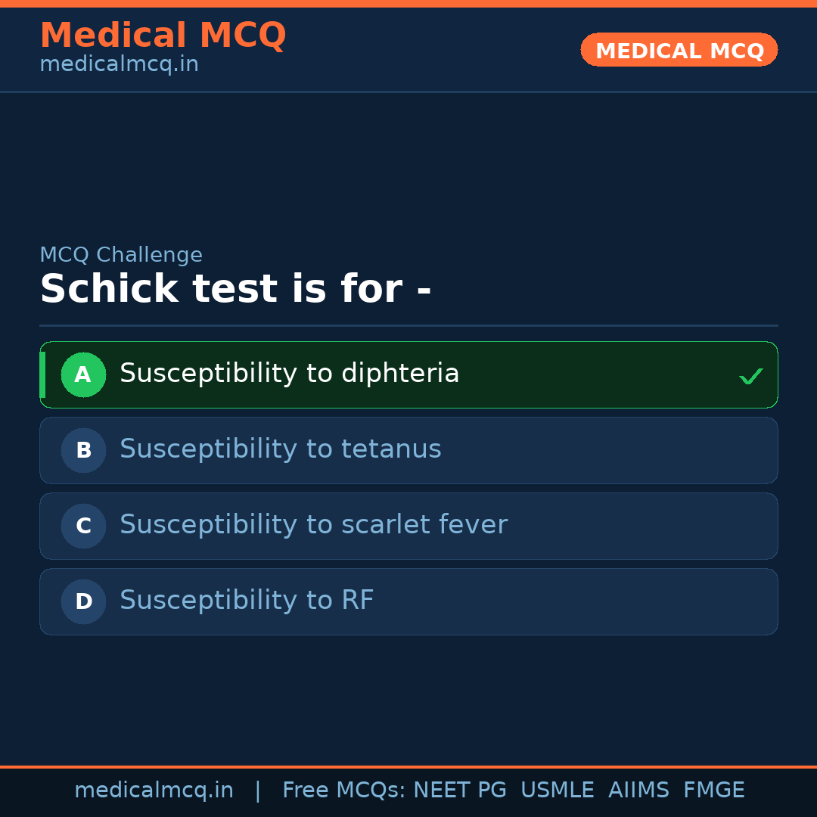The width and height of the screenshot is (817, 817).
Task: Pick answer Susceptibility to scarlet fever
Action: [x=313, y=525]
